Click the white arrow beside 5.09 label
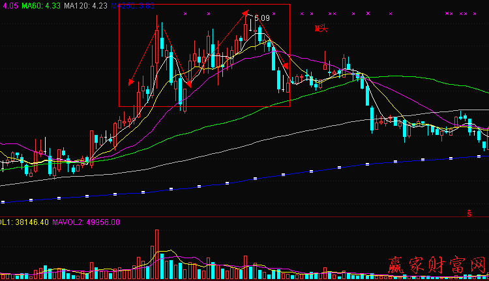The width and height of the screenshot is (489, 281). [251, 28]
